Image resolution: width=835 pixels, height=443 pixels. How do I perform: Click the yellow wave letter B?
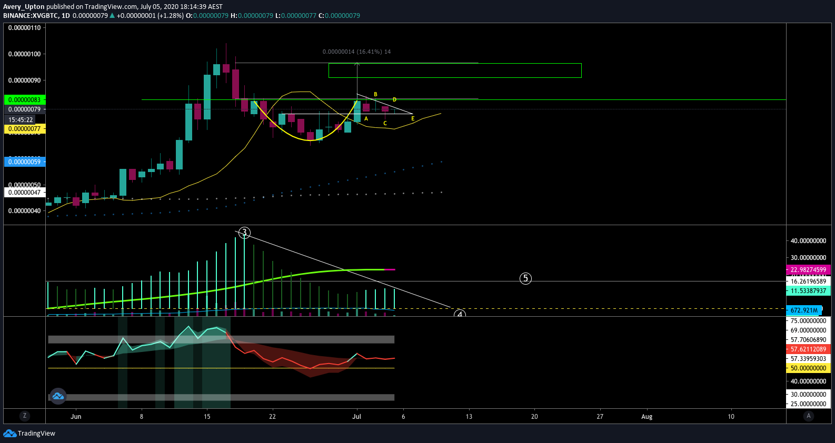tap(375, 95)
